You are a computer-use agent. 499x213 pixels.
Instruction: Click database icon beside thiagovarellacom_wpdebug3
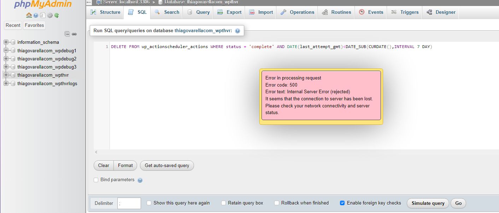[x=13, y=67]
